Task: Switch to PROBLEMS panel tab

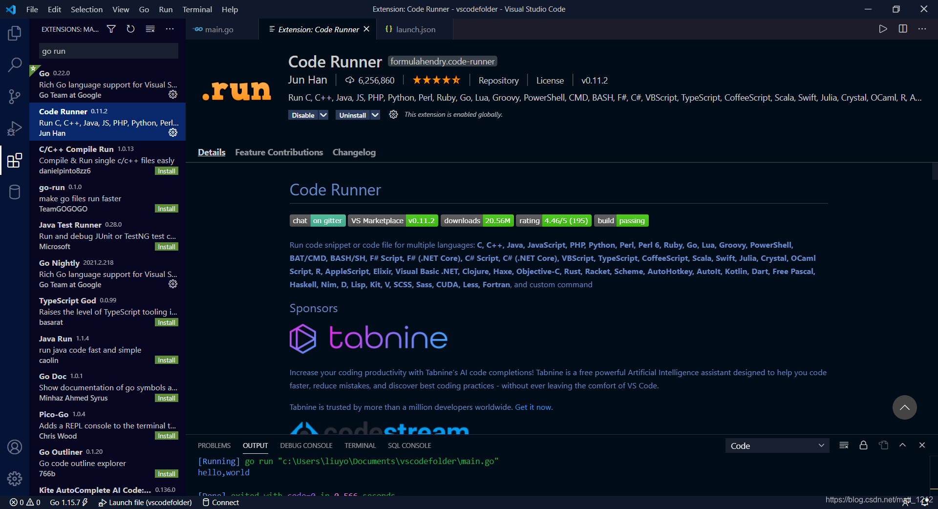Action: [214, 445]
